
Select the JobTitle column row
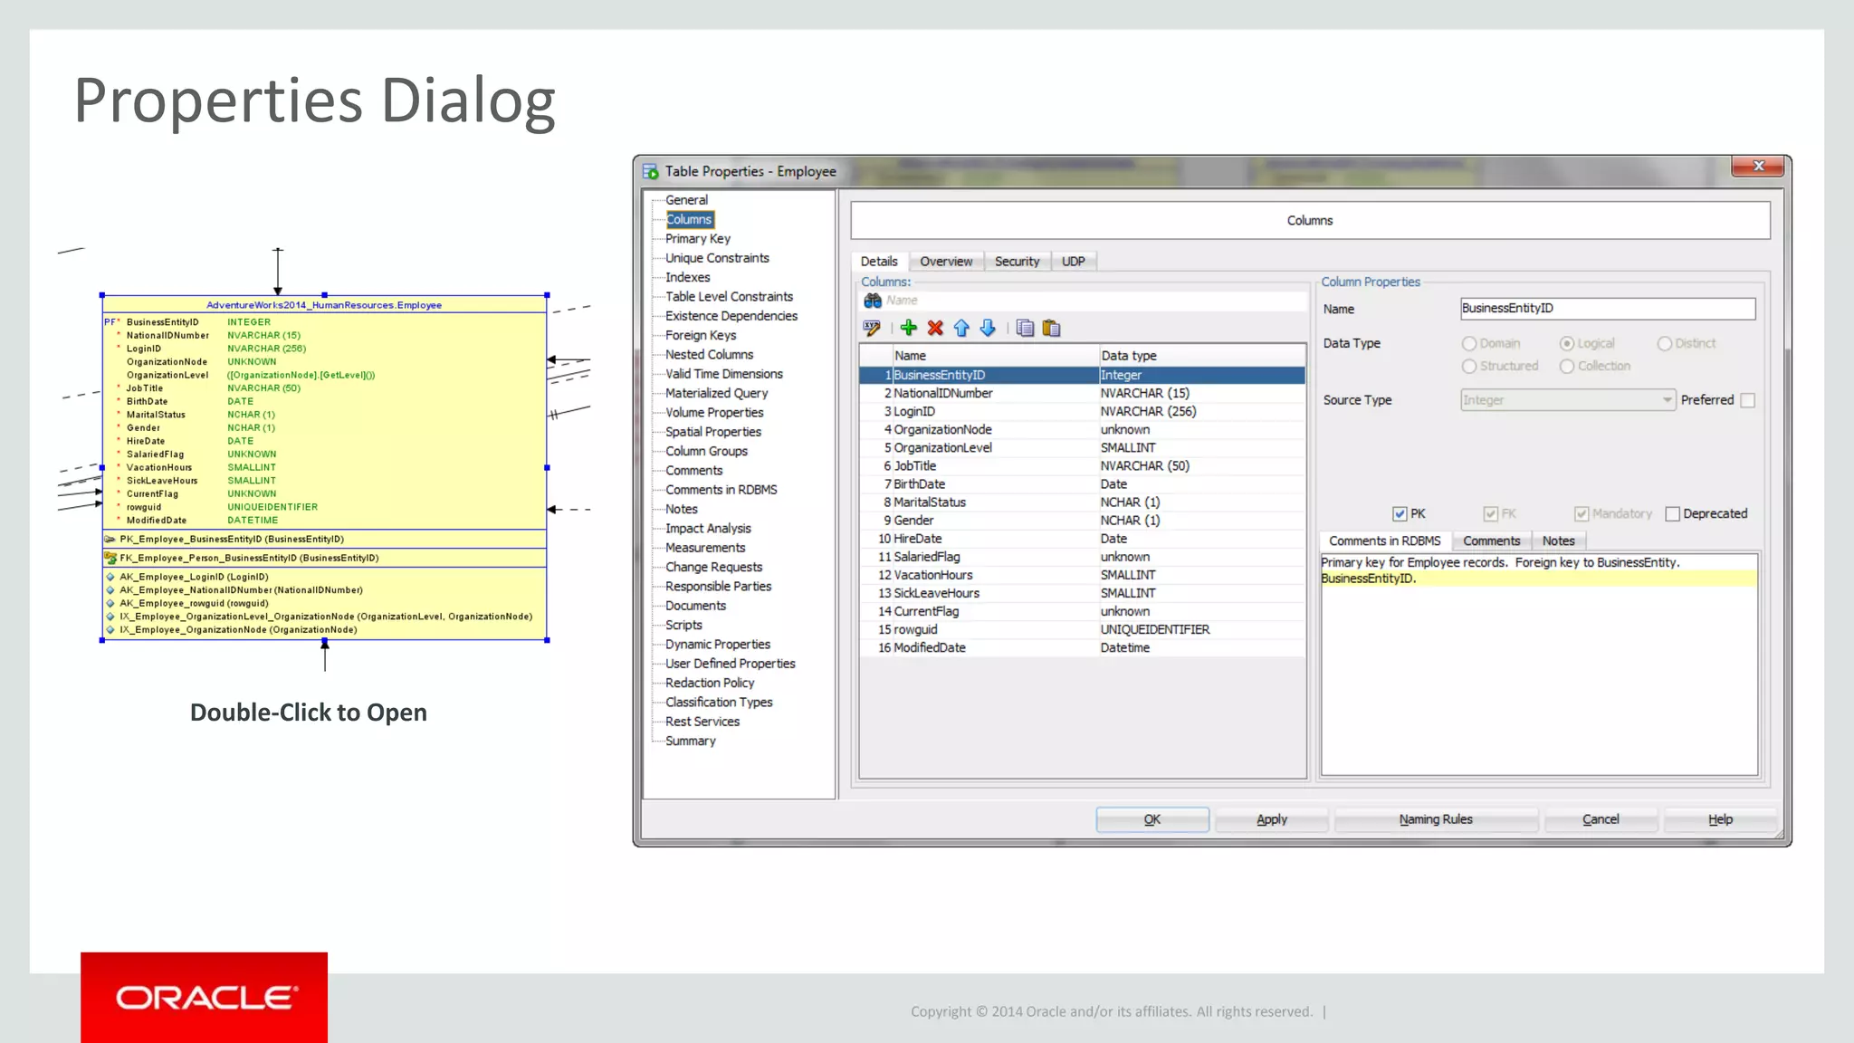pos(1082,466)
